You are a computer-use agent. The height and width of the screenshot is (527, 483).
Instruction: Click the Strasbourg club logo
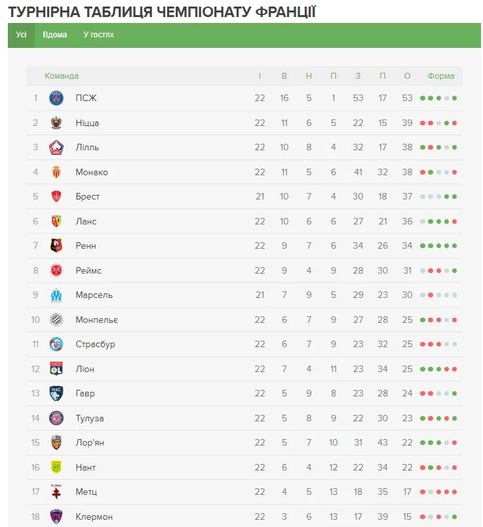56,344
